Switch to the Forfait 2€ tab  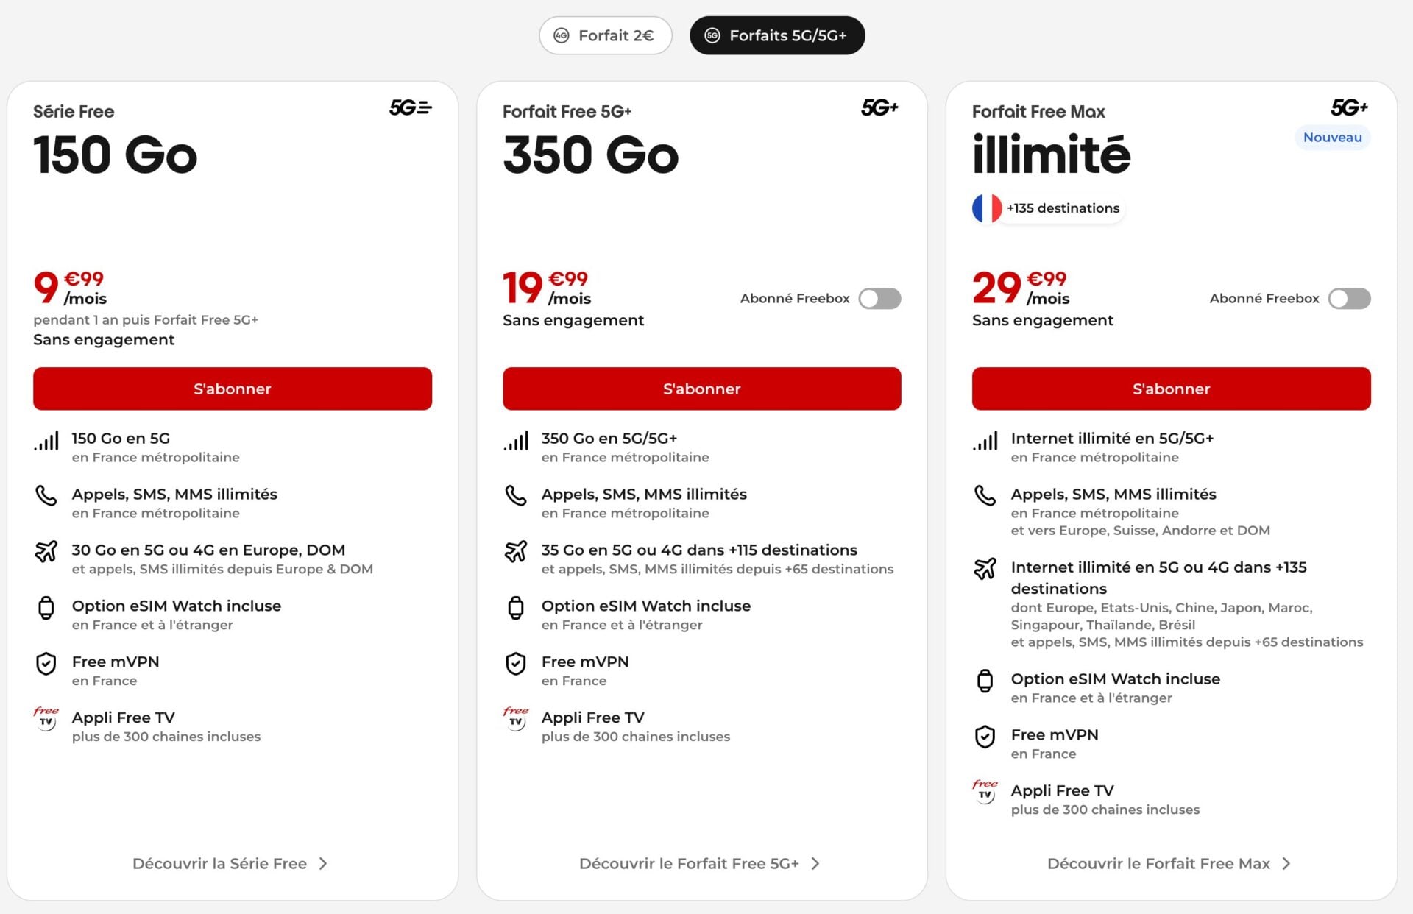point(606,35)
